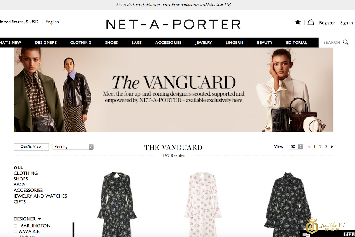
Task: Click the Register link
Action: point(327,23)
